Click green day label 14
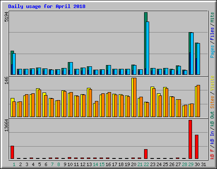217x169 pixels. click(95, 164)
